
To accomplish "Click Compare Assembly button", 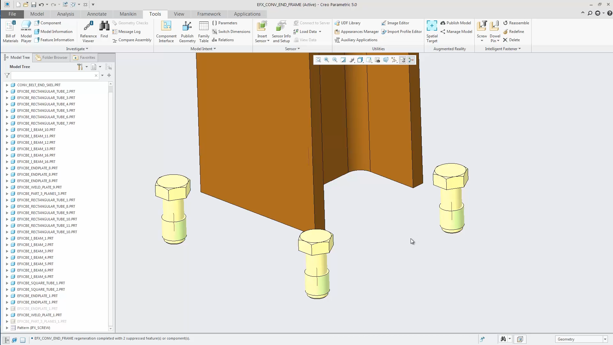I will tap(132, 40).
